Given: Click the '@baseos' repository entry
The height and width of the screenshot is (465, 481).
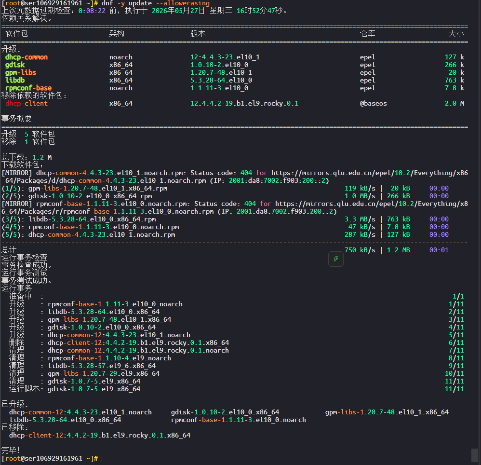Looking at the screenshot, I should [x=373, y=103].
